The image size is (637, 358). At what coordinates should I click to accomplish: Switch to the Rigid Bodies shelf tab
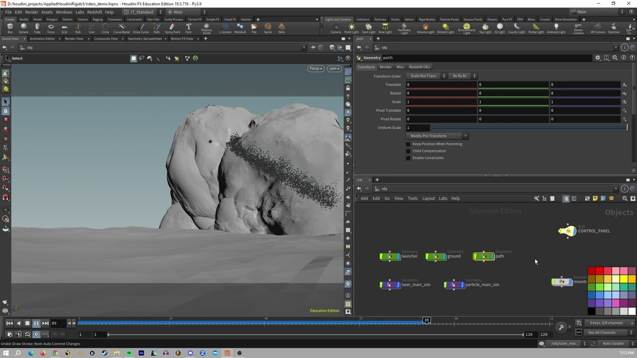pyautogui.click(x=427, y=19)
